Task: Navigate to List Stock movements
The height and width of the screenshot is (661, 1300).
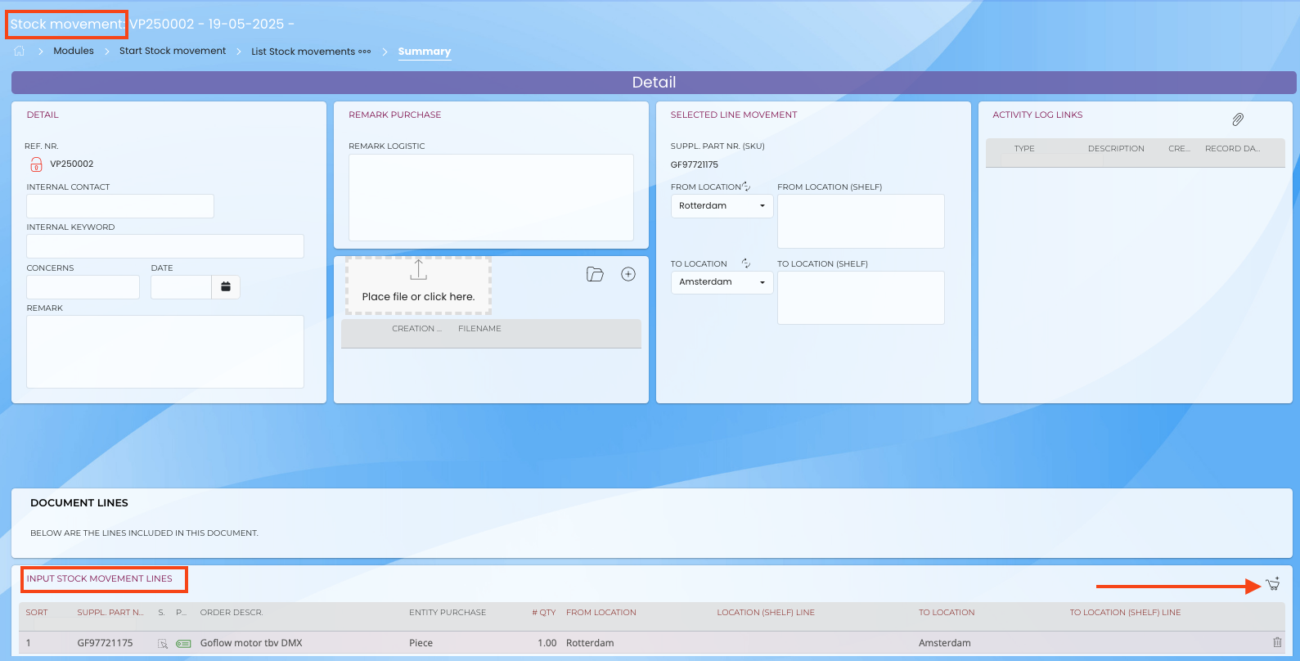Action: [303, 52]
